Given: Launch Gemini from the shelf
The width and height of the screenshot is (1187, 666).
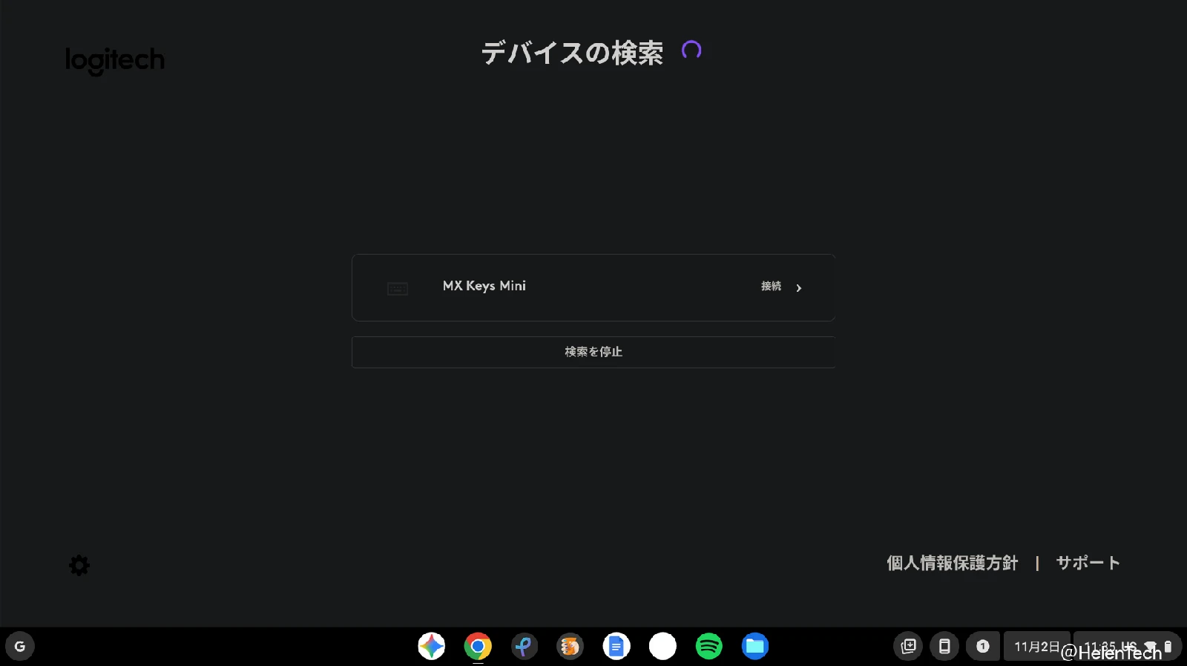Looking at the screenshot, I should (x=431, y=646).
